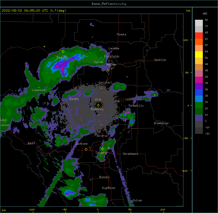Click the Stettler label
This screenshot has height=213, width=218.
160,60
